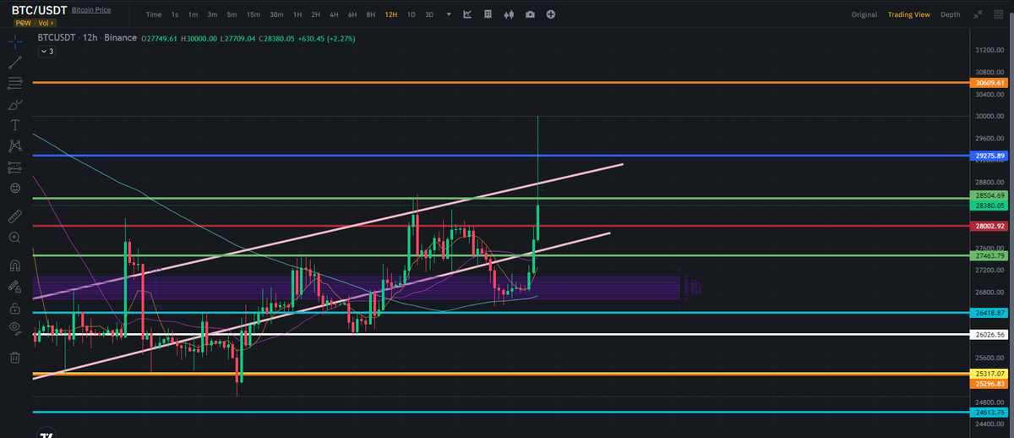Select the 30m interval
Image resolution: width=1014 pixels, height=438 pixels.
pyautogui.click(x=276, y=14)
